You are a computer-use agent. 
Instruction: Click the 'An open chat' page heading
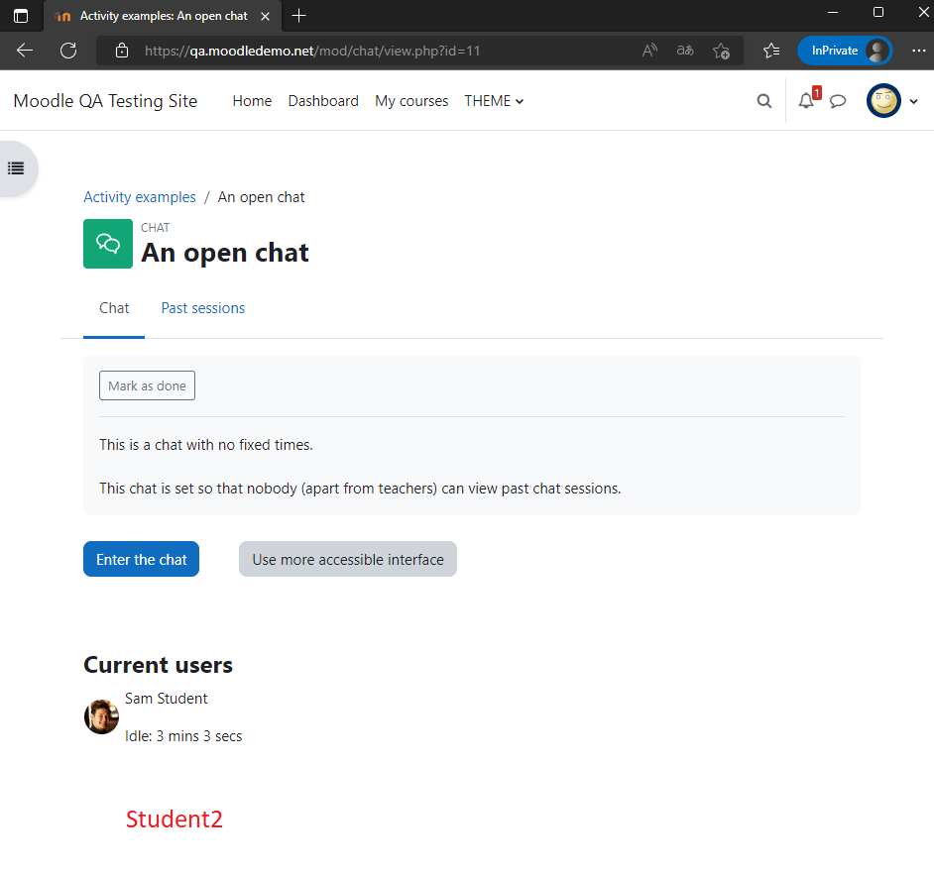coord(224,253)
